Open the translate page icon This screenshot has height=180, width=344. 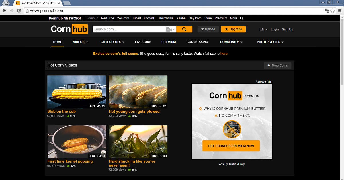pos(327,11)
